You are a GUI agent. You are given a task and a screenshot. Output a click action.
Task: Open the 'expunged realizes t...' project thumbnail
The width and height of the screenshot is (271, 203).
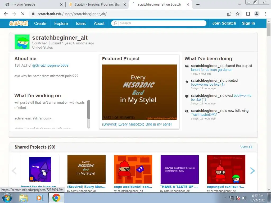coord(226,169)
